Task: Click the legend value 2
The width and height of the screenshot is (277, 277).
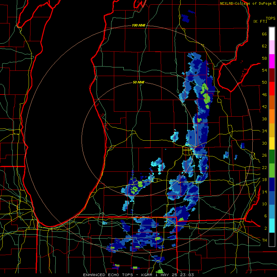Action: click(x=266, y=228)
